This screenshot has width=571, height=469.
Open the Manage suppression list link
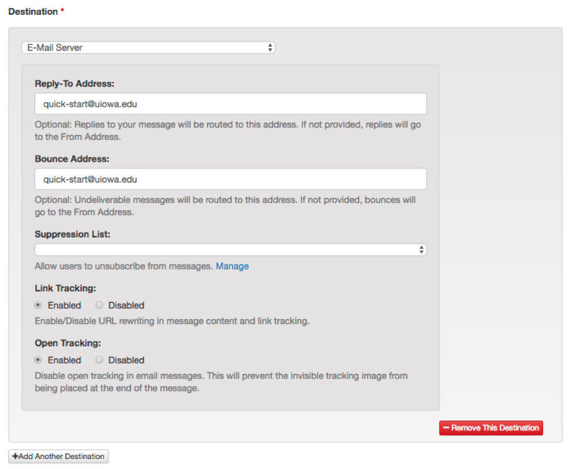coord(232,266)
